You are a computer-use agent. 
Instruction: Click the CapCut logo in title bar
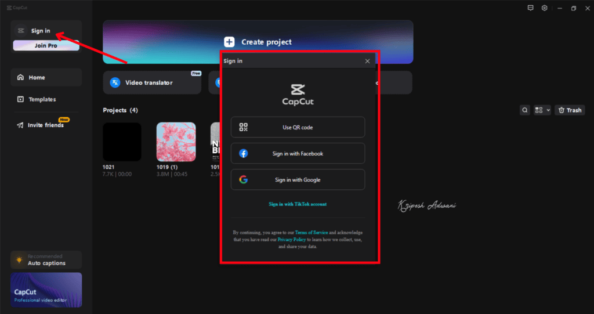coord(17,8)
